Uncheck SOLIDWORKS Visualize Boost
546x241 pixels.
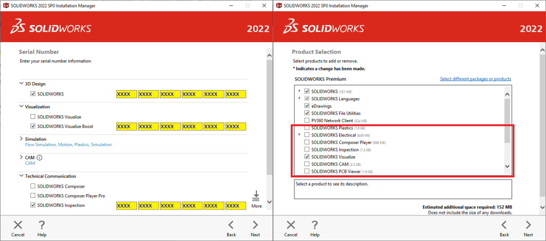[33, 126]
